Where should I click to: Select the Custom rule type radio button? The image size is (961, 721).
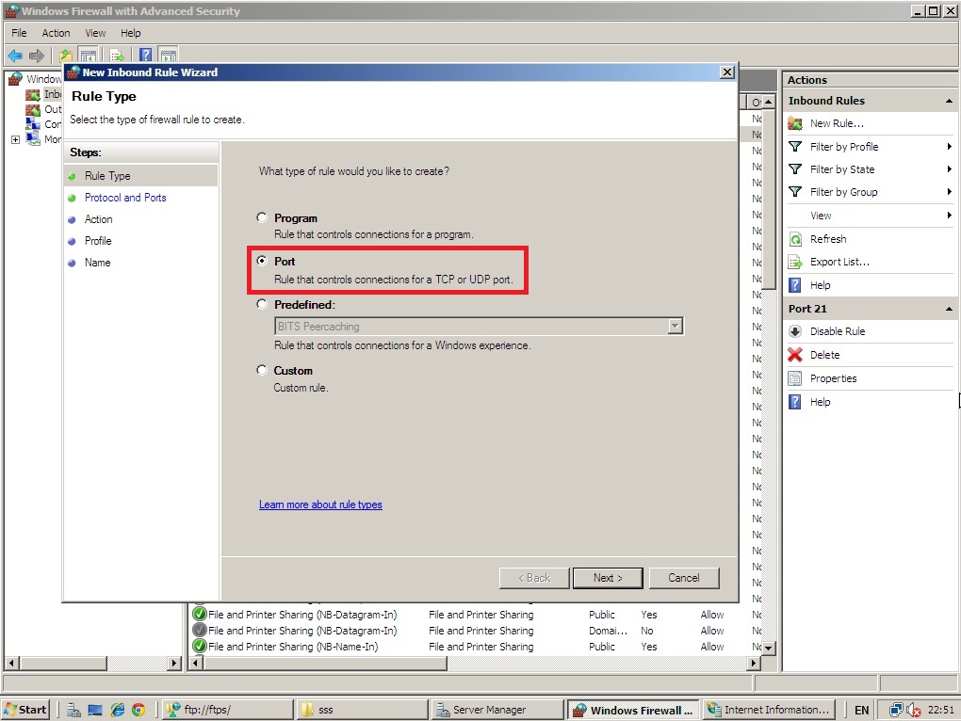point(262,370)
